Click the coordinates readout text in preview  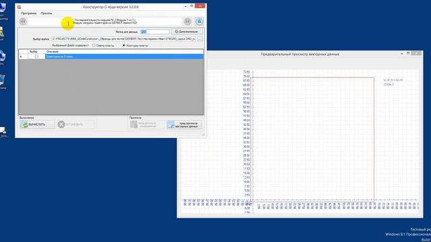click(x=393, y=80)
